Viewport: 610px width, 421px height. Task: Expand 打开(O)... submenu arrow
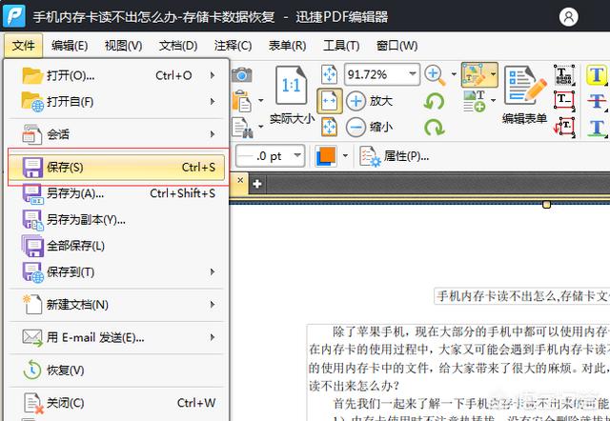pos(213,75)
